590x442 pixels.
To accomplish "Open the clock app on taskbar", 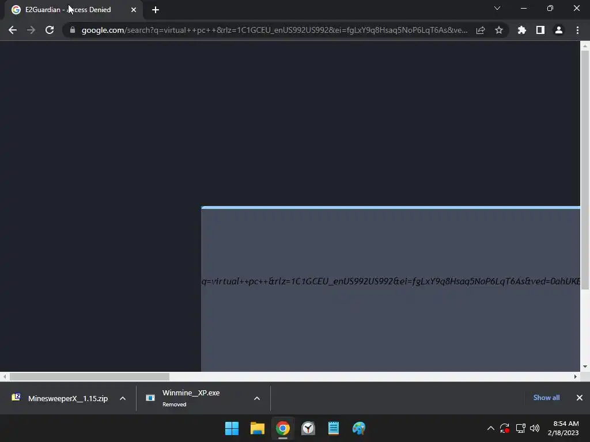I will (308, 428).
